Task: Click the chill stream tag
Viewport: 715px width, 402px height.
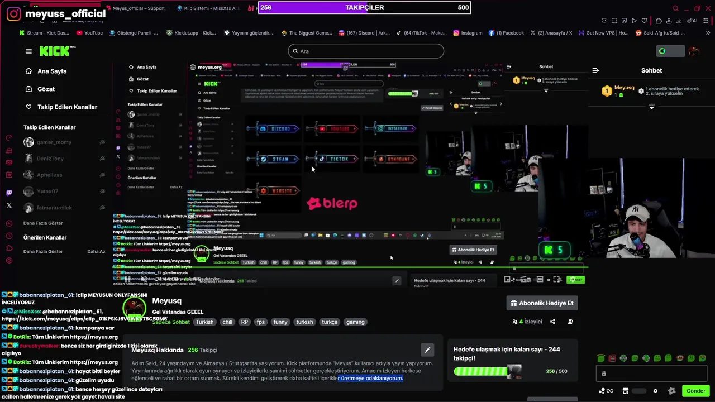Action: tap(227, 322)
